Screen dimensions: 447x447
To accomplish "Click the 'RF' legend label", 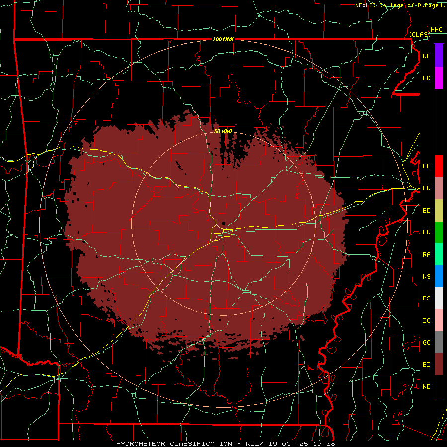I will pyautogui.click(x=426, y=56).
